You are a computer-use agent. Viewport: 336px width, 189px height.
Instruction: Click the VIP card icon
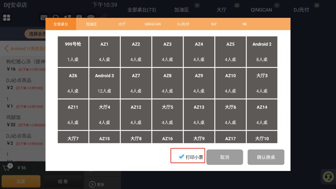tap(43, 18)
